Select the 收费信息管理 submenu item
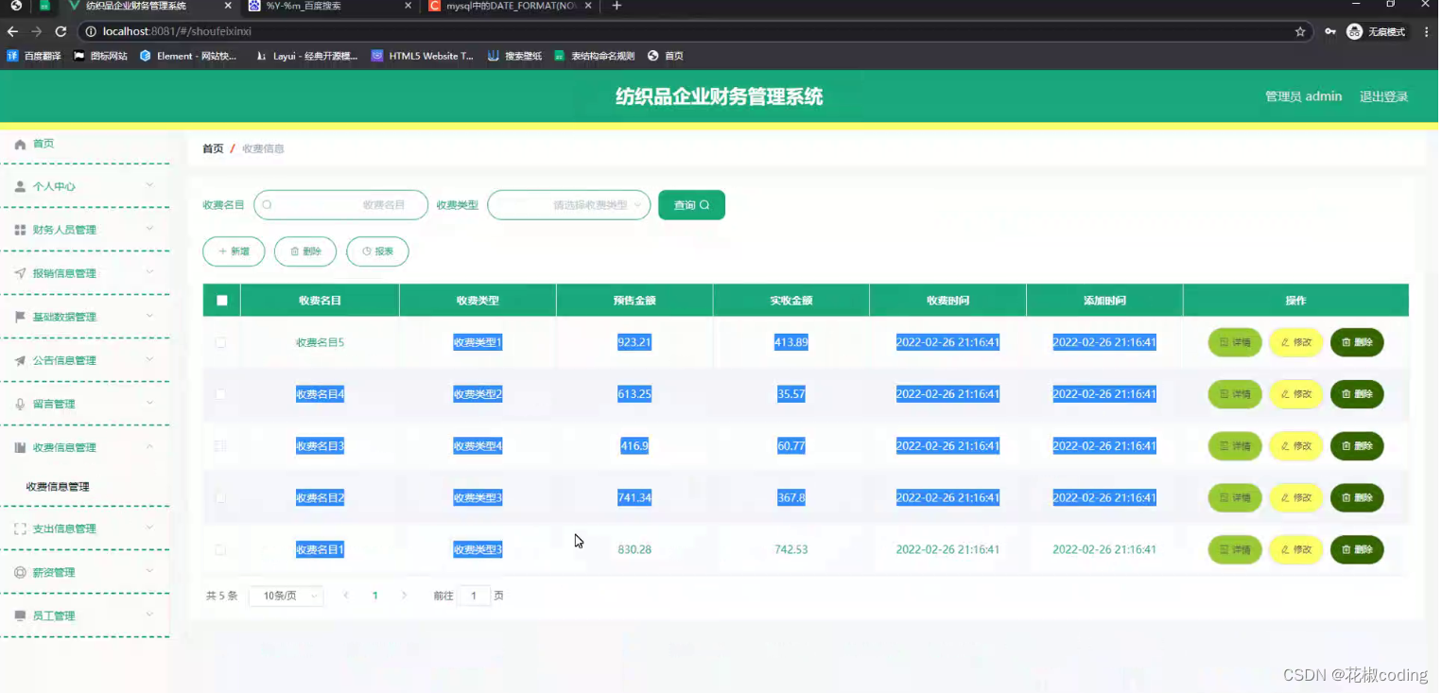Image resolution: width=1442 pixels, height=693 pixels. coord(58,487)
